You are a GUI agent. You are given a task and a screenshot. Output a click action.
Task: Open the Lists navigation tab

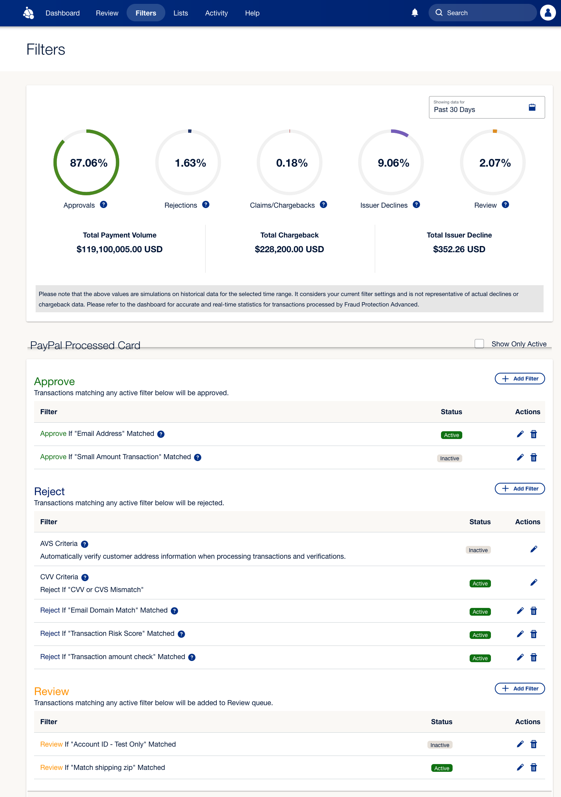click(x=180, y=13)
